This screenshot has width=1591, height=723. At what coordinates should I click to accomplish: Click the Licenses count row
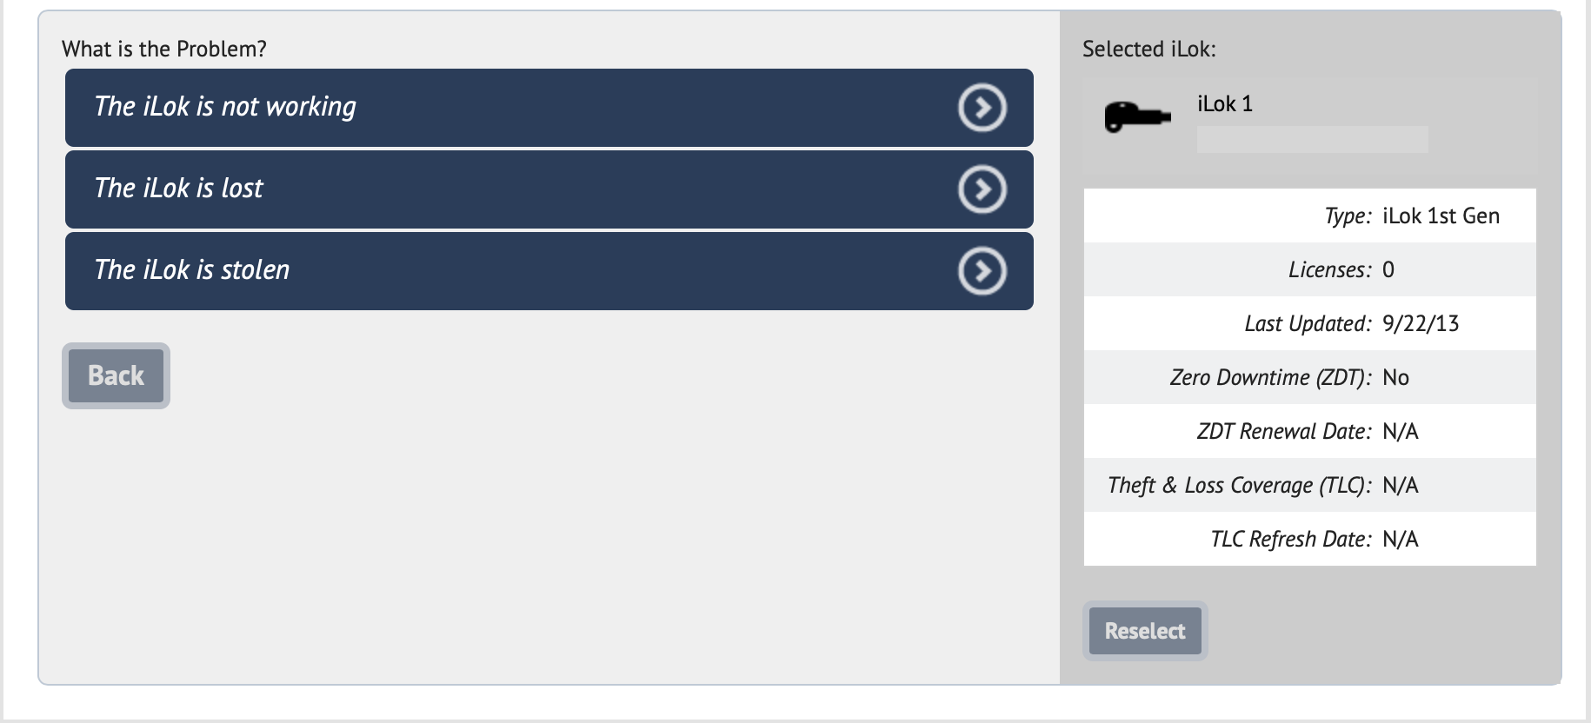[1310, 269]
